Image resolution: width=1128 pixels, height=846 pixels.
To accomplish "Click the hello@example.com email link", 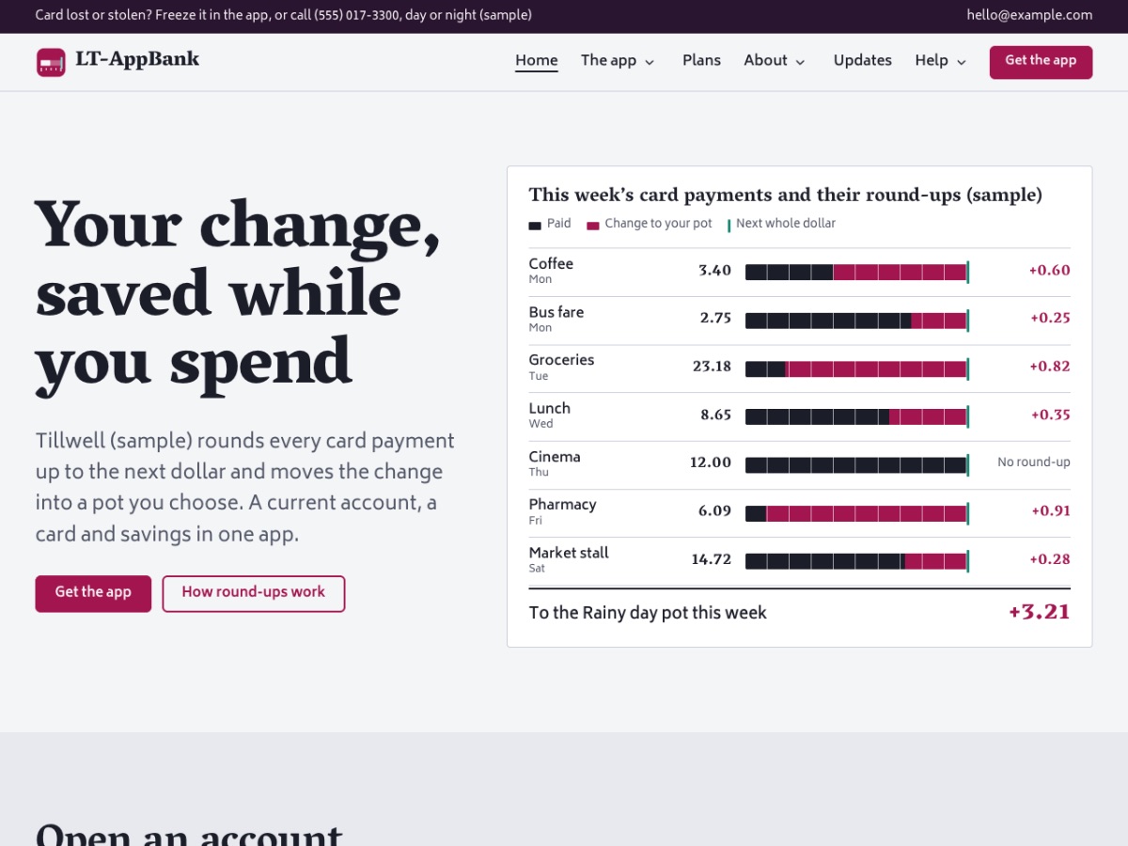I will 1029,15.
